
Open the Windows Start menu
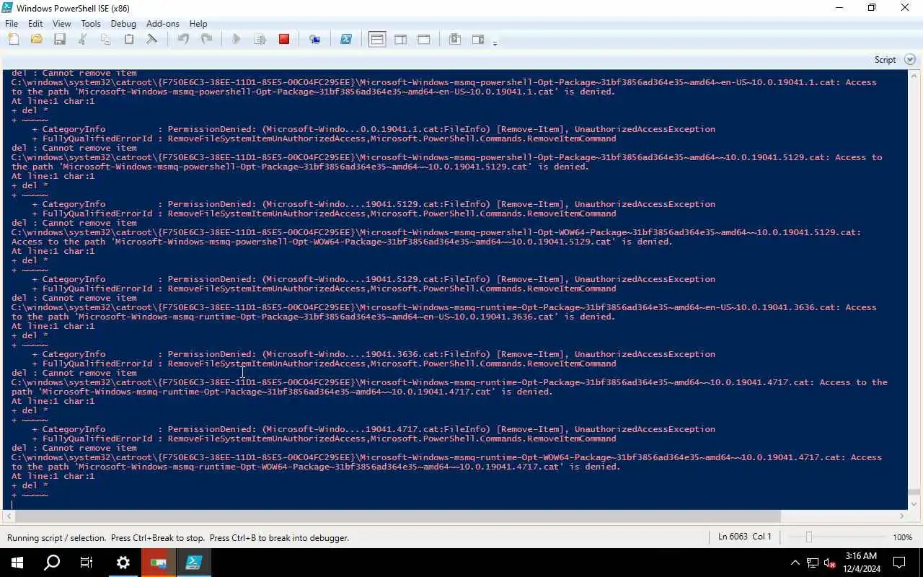click(17, 563)
